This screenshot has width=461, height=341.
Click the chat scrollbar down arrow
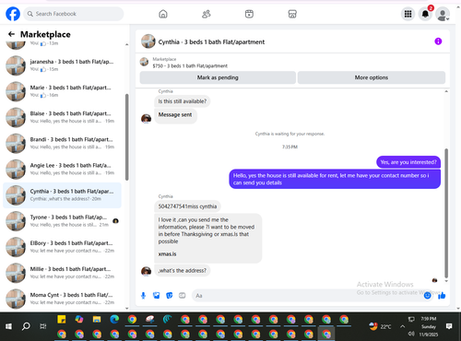tap(446, 281)
